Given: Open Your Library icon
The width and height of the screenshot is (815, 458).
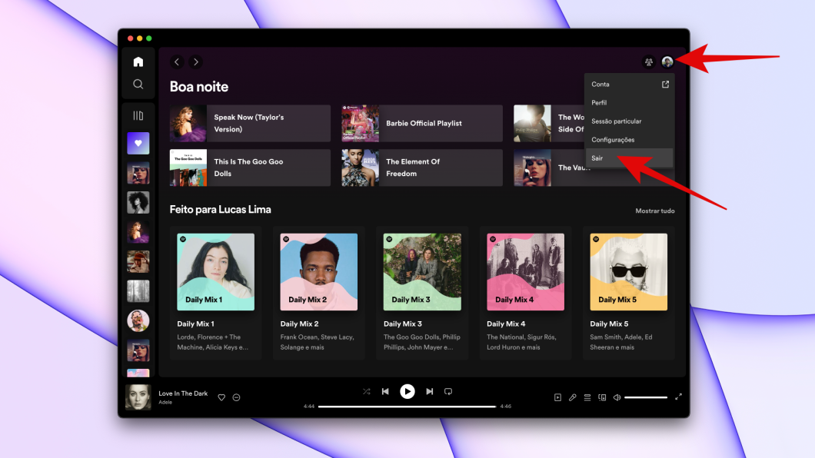Looking at the screenshot, I should click(x=138, y=115).
